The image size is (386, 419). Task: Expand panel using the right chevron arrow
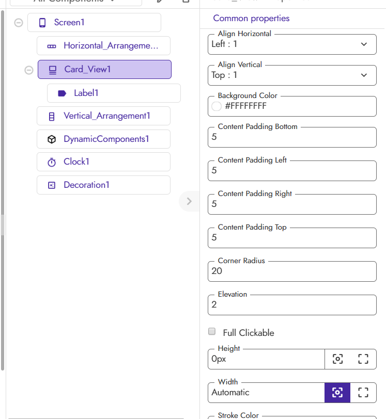189,201
